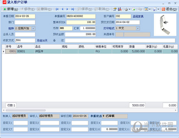Click the floppy disk with red arrow icon
The height and width of the screenshot is (138, 179).
[x=120, y=9]
